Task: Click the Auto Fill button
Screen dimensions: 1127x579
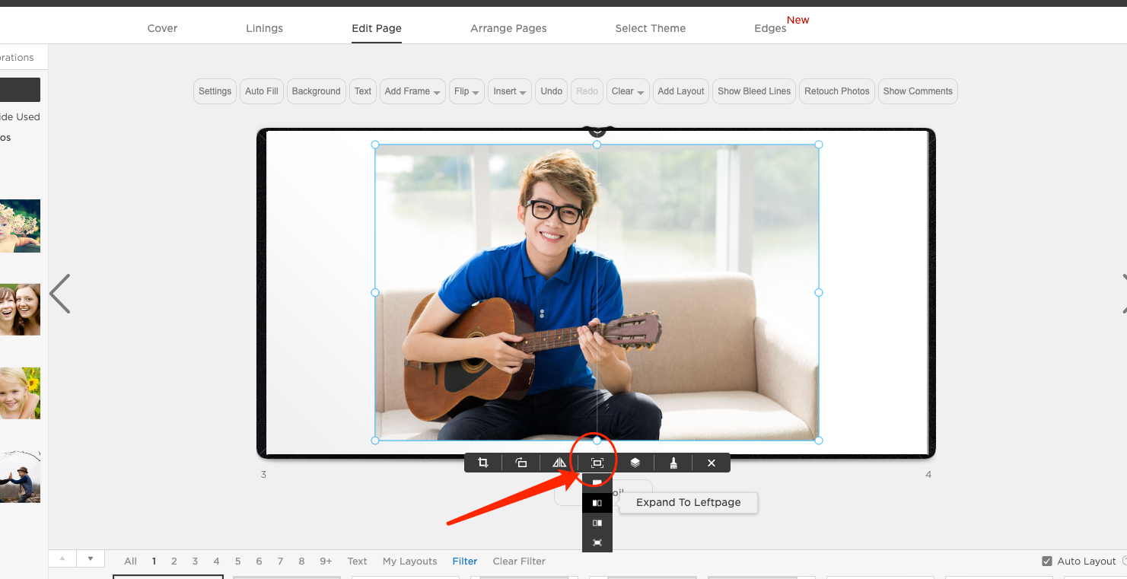Action: click(262, 91)
